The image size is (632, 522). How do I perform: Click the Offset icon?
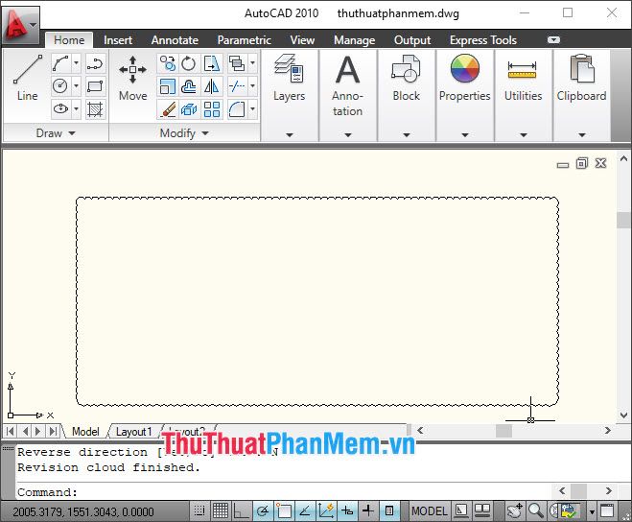point(189,86)
